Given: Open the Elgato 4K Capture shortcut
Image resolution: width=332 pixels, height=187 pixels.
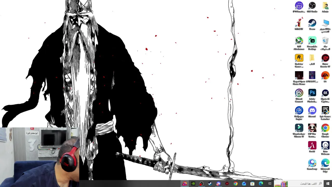Looking at the screenshot, I should (x=325, y=96).
